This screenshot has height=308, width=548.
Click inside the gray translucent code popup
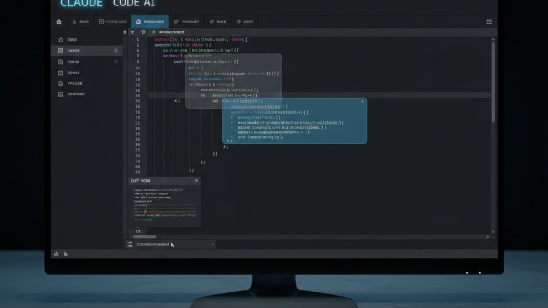coord(233,81)
